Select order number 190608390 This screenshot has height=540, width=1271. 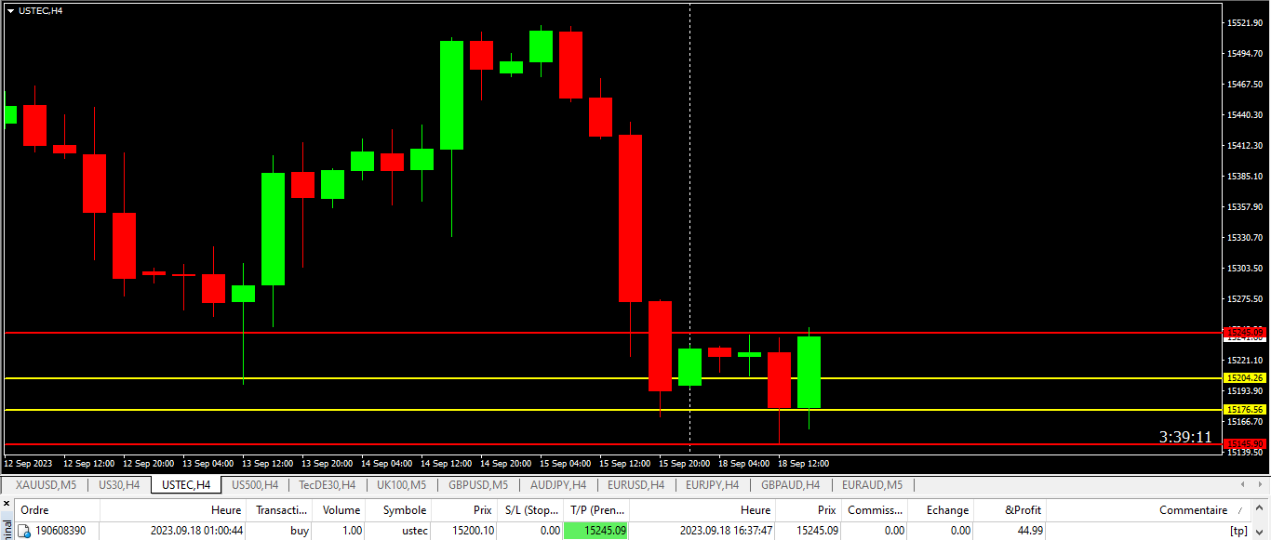click(60, 531)
